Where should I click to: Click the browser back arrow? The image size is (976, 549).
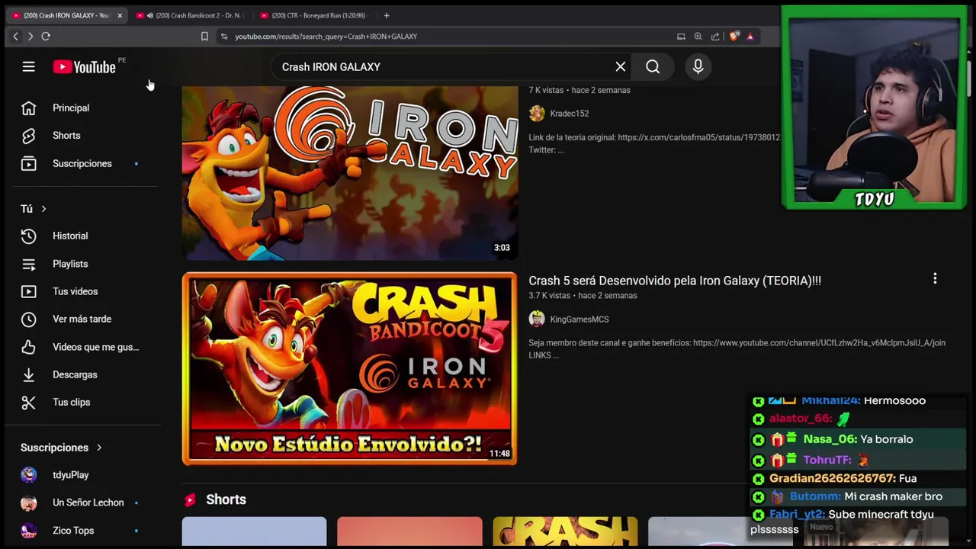coord(15,37)
